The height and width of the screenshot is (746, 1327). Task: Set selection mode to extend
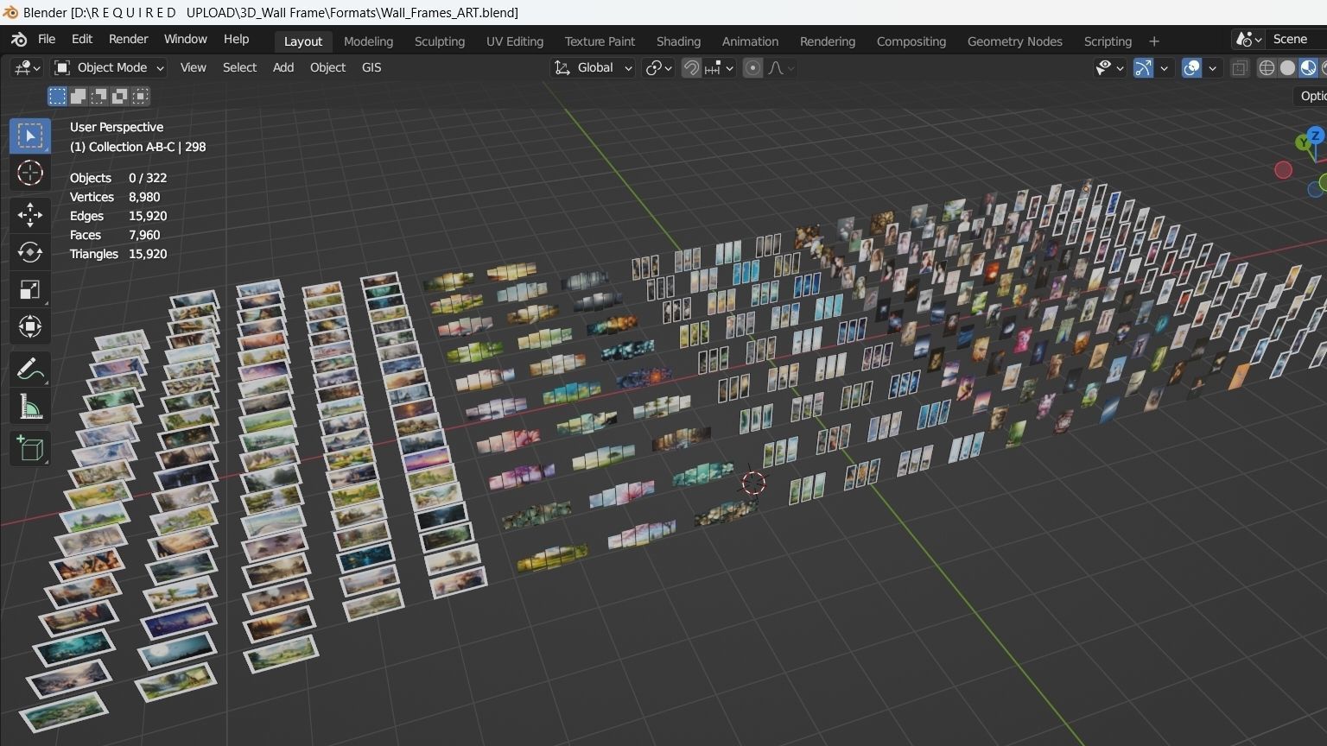[78, 96]
